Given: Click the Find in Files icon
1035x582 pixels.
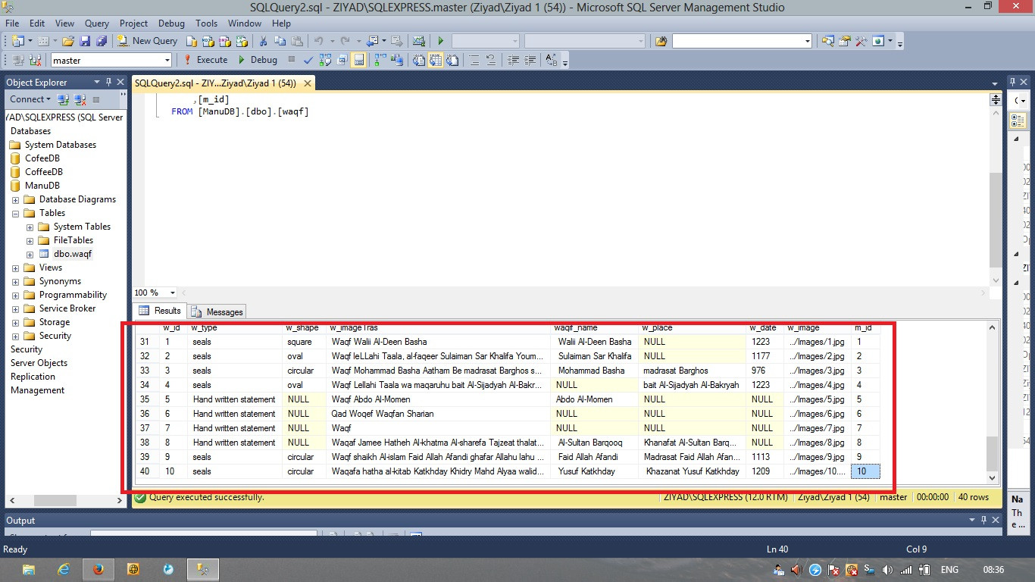Looking at the screenshot, I should coord(661,41).
